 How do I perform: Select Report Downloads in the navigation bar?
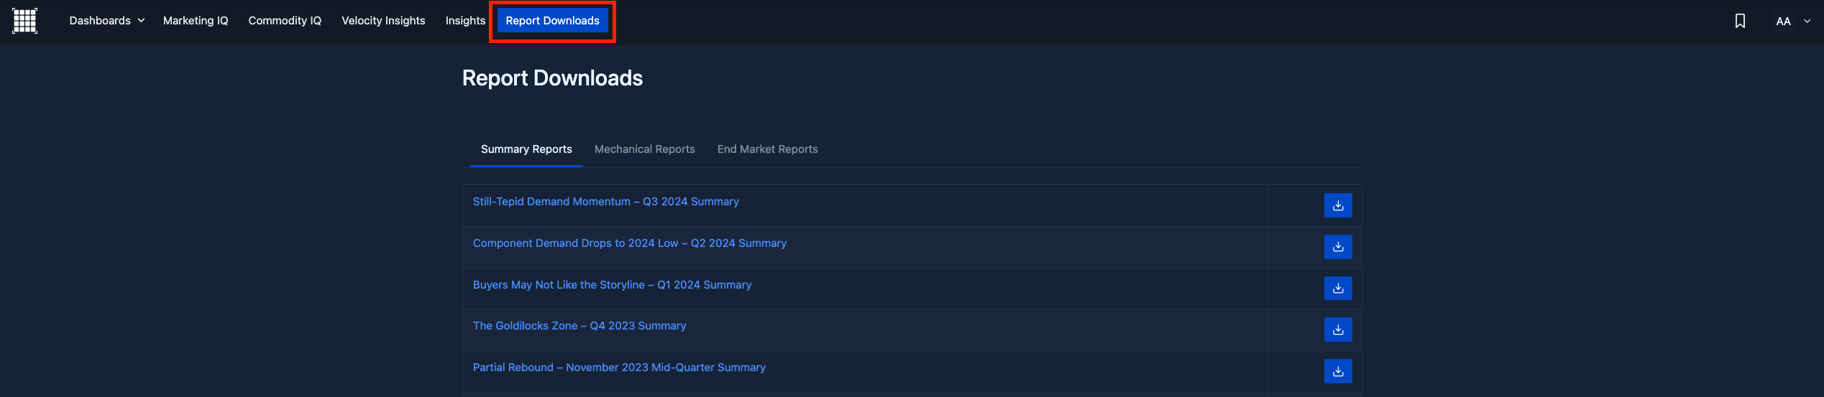pyautogui.click(x=552, y=21)
